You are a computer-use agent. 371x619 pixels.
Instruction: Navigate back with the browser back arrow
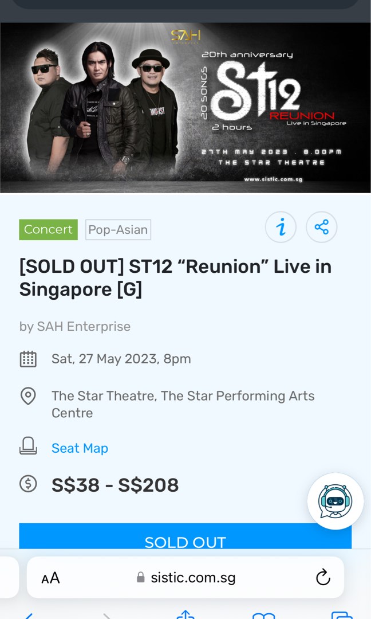tap(27, 614)
